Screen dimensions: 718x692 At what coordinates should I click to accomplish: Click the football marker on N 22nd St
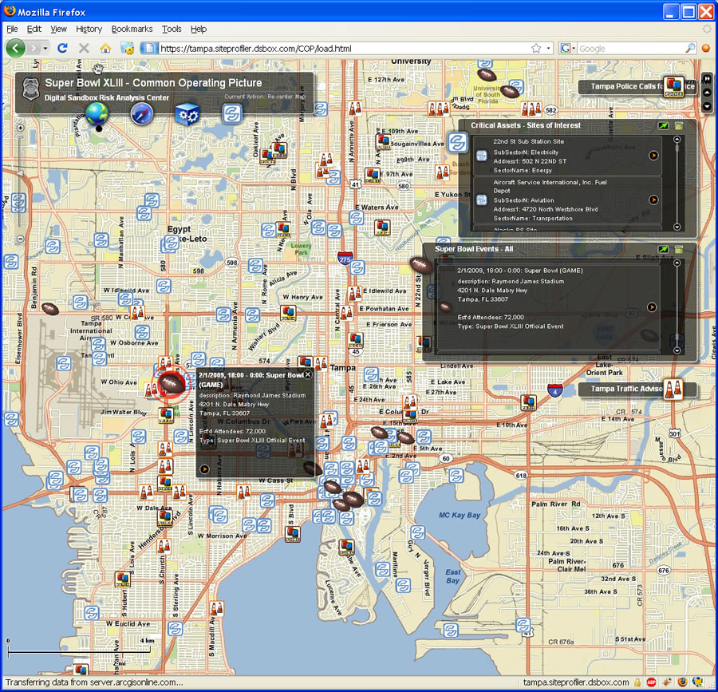click(x=420, y=265)
